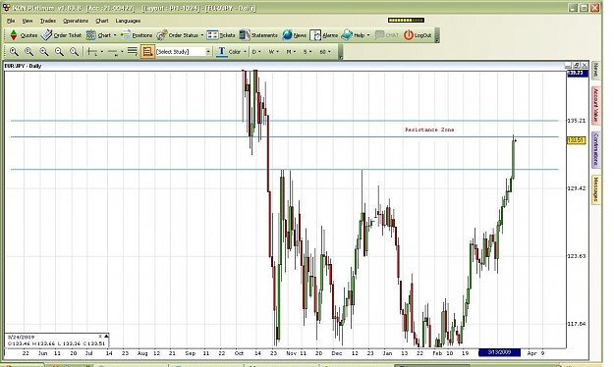This screenshot has width=614, height=367.
Task: Open the File menu
Action: (x=11, y=21)
